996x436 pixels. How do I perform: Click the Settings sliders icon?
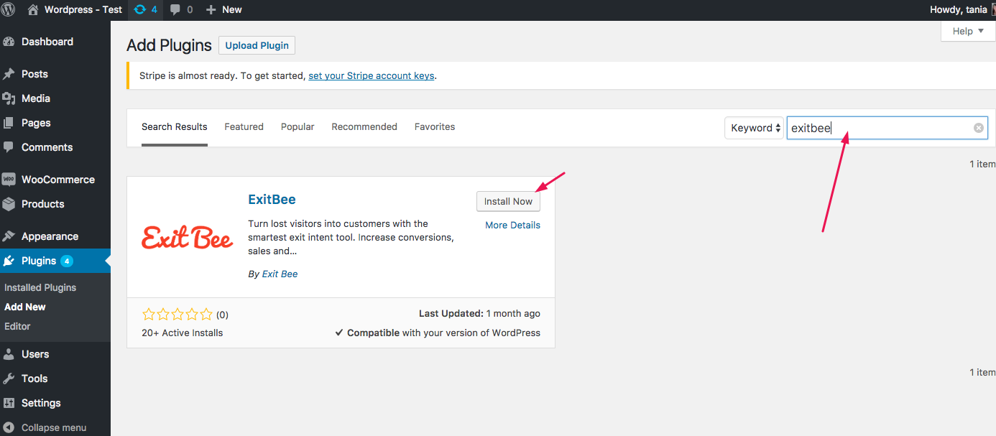click(9, 403)
